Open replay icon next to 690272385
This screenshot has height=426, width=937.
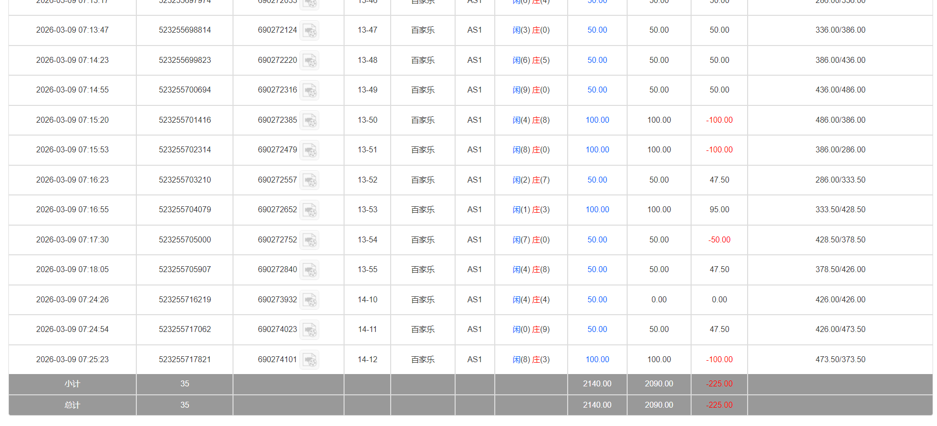tap(310, 120)
